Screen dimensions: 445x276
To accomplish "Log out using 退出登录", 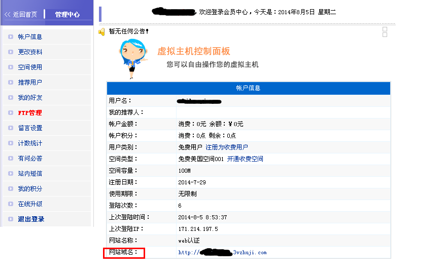I will tap(31, 219).
